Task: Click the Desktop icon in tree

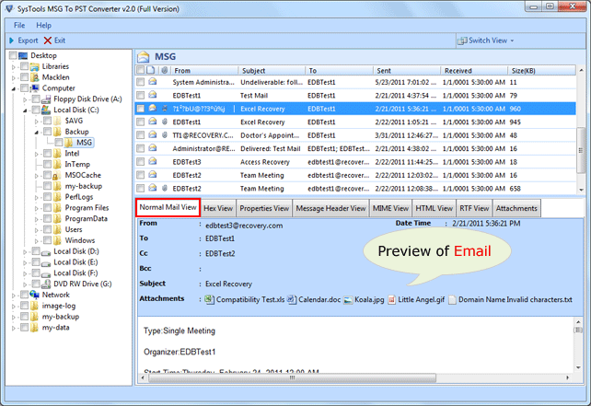Action: (23, 56)
